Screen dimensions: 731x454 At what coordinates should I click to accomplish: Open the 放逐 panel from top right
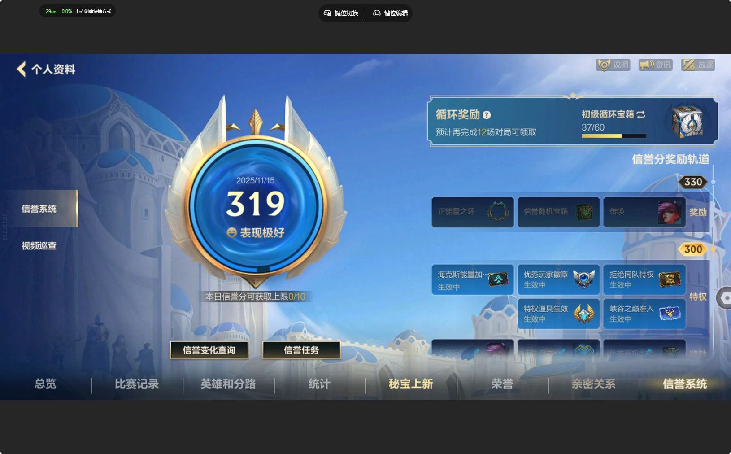[697, 65]
